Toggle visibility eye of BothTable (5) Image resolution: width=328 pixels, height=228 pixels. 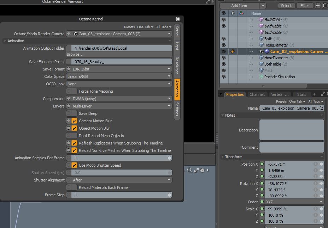pos(224,20)
